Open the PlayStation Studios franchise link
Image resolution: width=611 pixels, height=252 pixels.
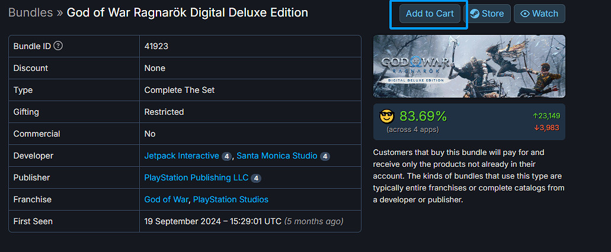(231, 199)
